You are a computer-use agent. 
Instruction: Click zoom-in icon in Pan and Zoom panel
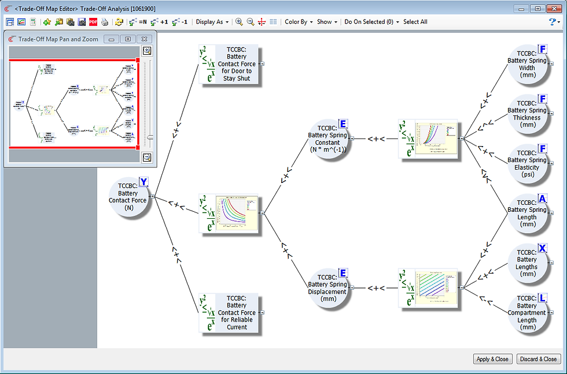[146, 50]
